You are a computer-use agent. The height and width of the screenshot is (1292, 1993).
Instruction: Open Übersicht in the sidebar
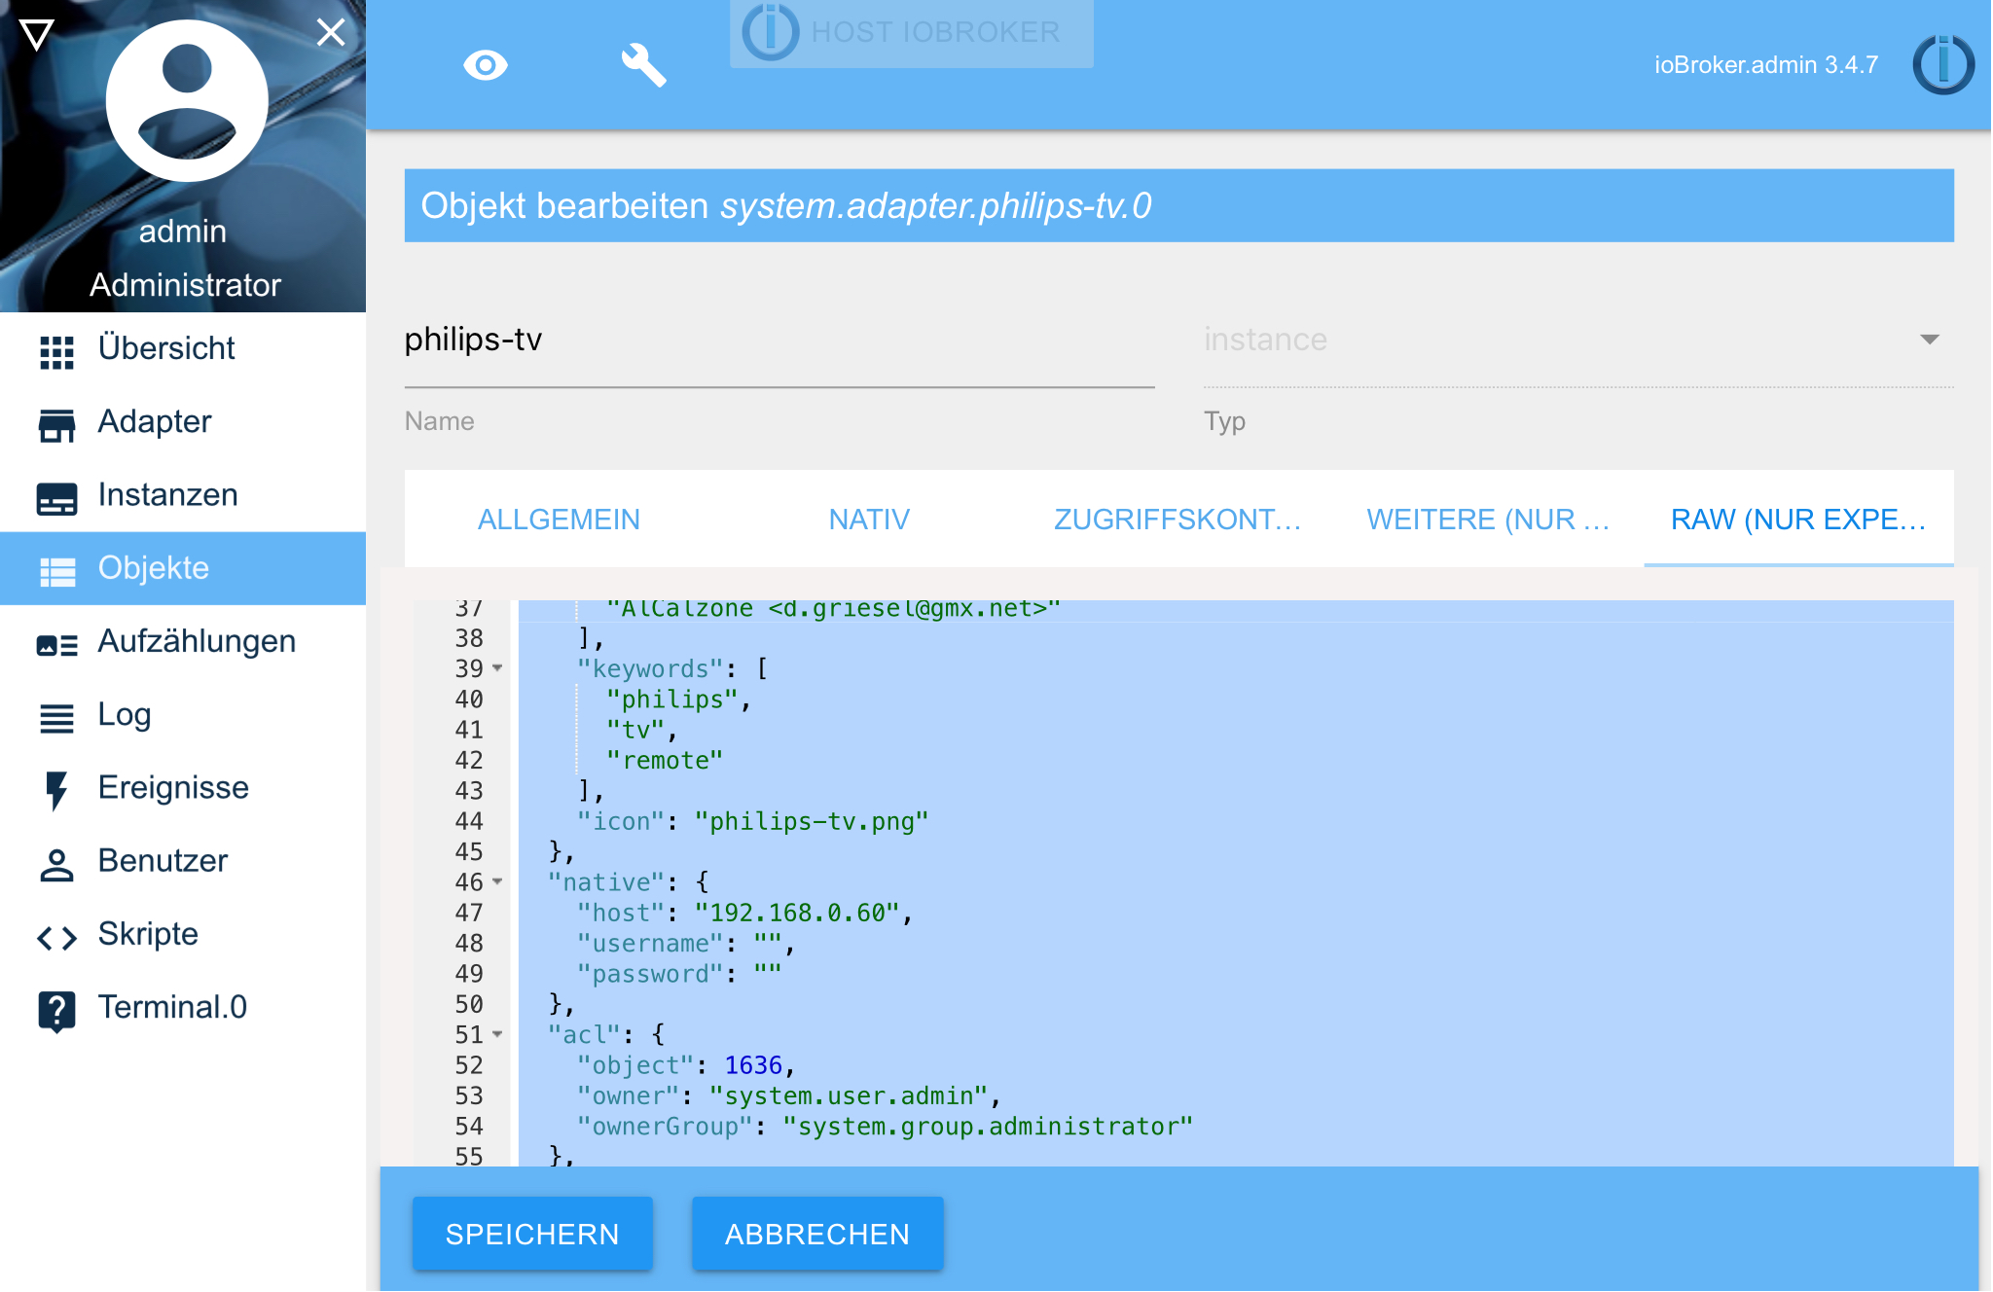coord(183,348)
